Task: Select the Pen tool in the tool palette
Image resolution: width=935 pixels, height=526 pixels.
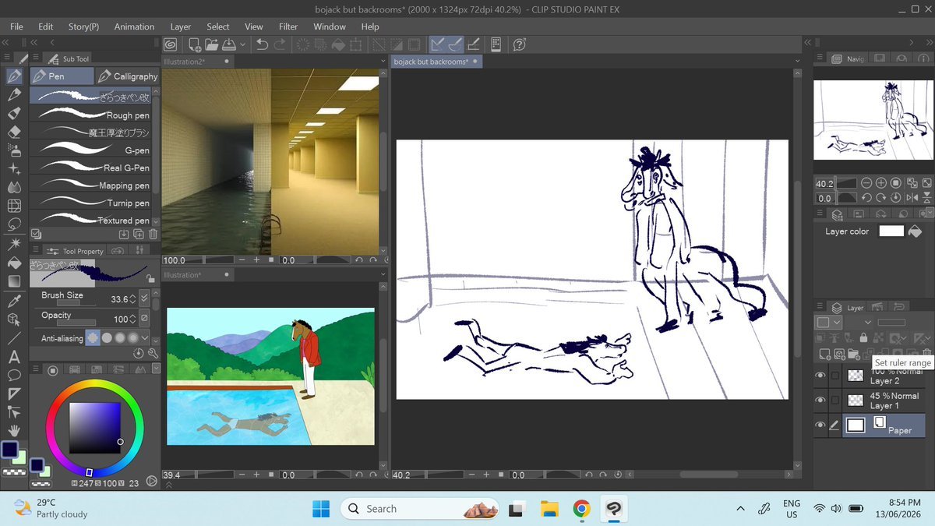Action: [14, 76]
